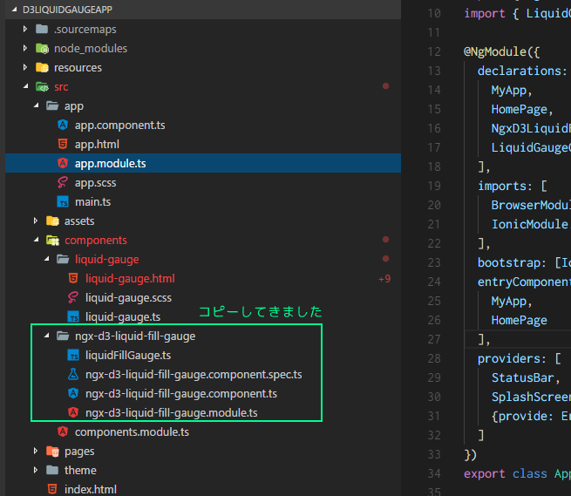Click the red Angular icon beside components.module.ts
This screenshot has width=571, height=496.
tap(63, 431)
